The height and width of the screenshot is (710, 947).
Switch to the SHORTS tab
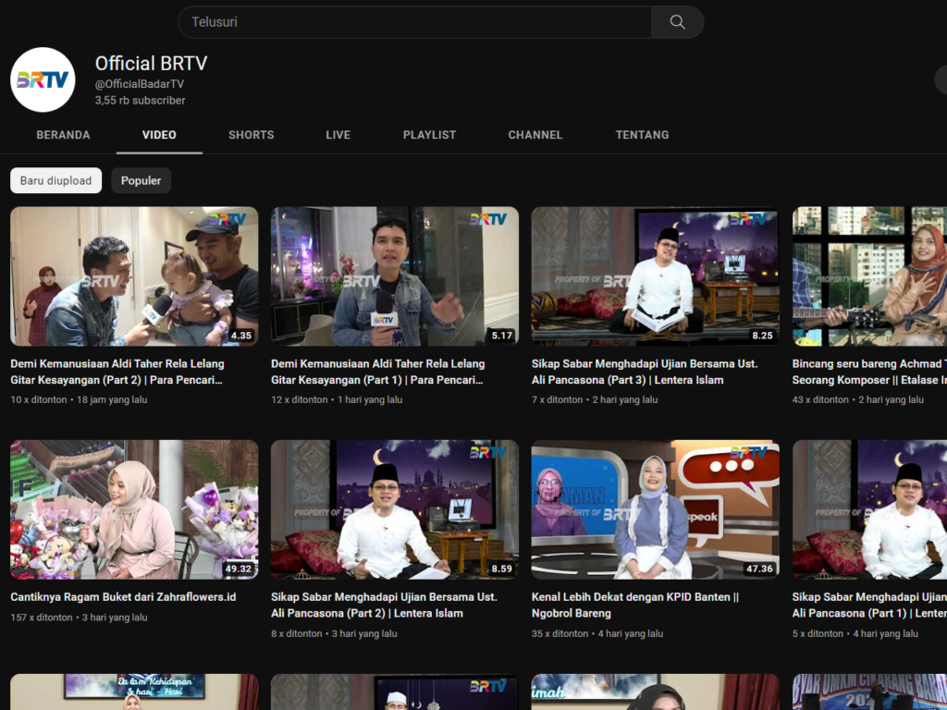point(251,135)
